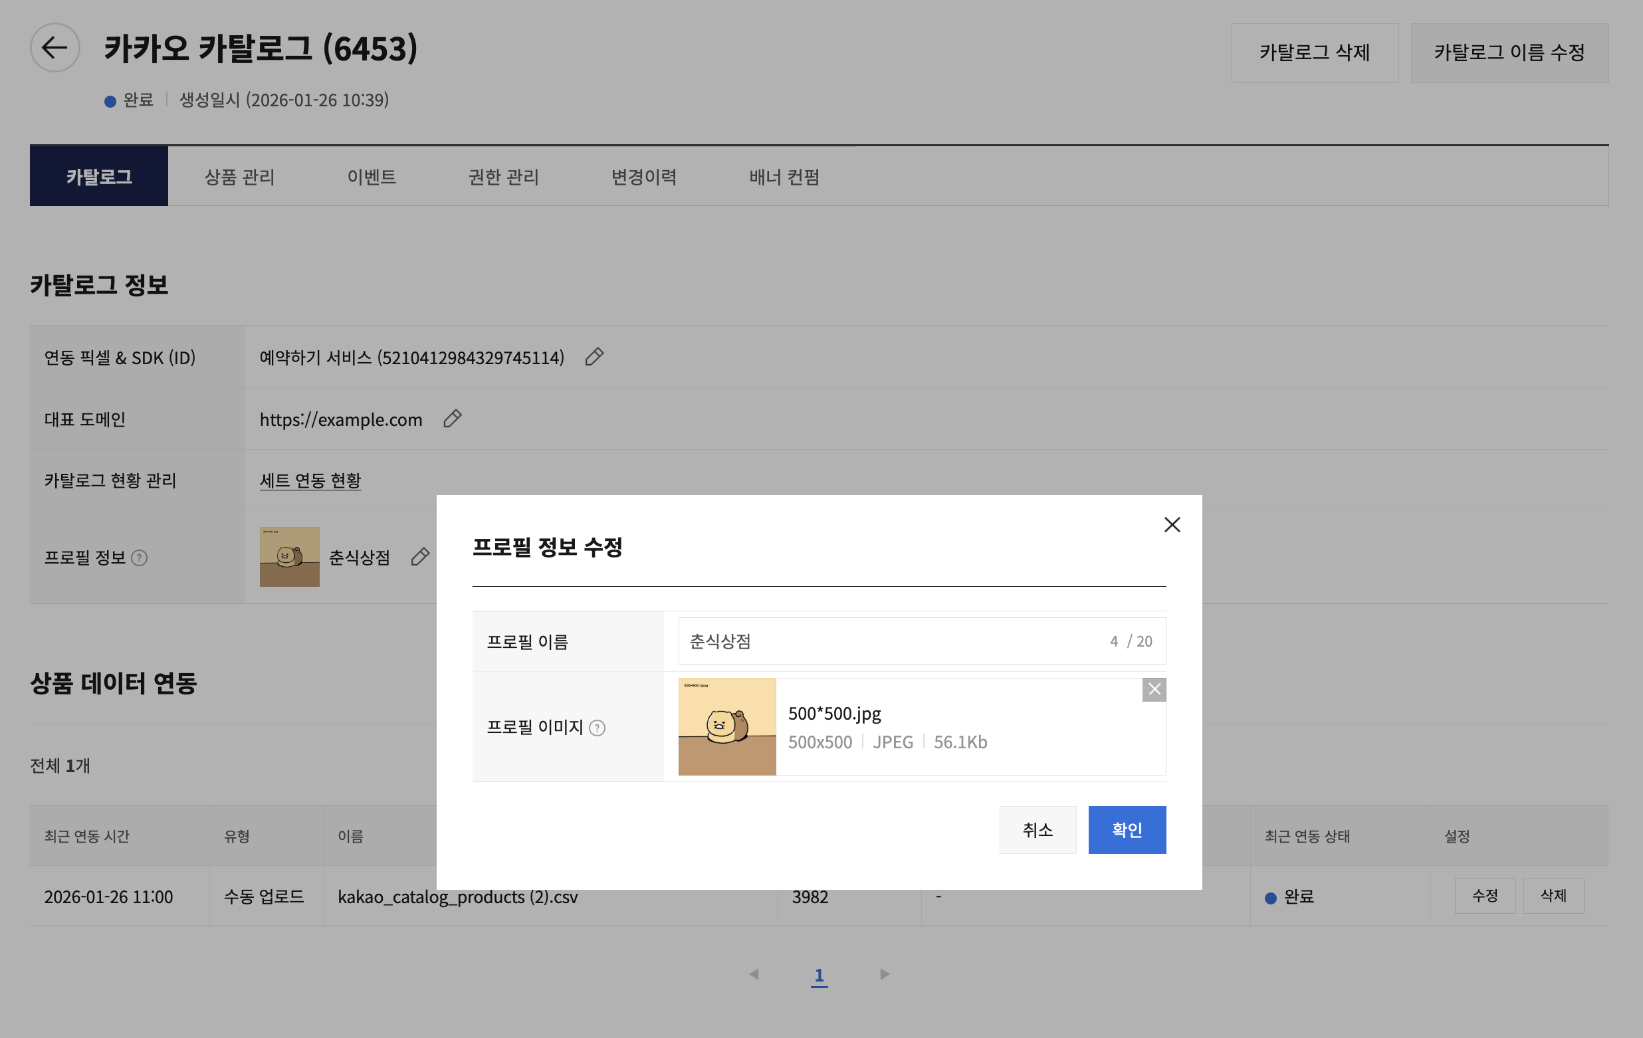Click help icon next to 프로필 정보
This screenshot has width=1643, height=1038.
(139, 558)
